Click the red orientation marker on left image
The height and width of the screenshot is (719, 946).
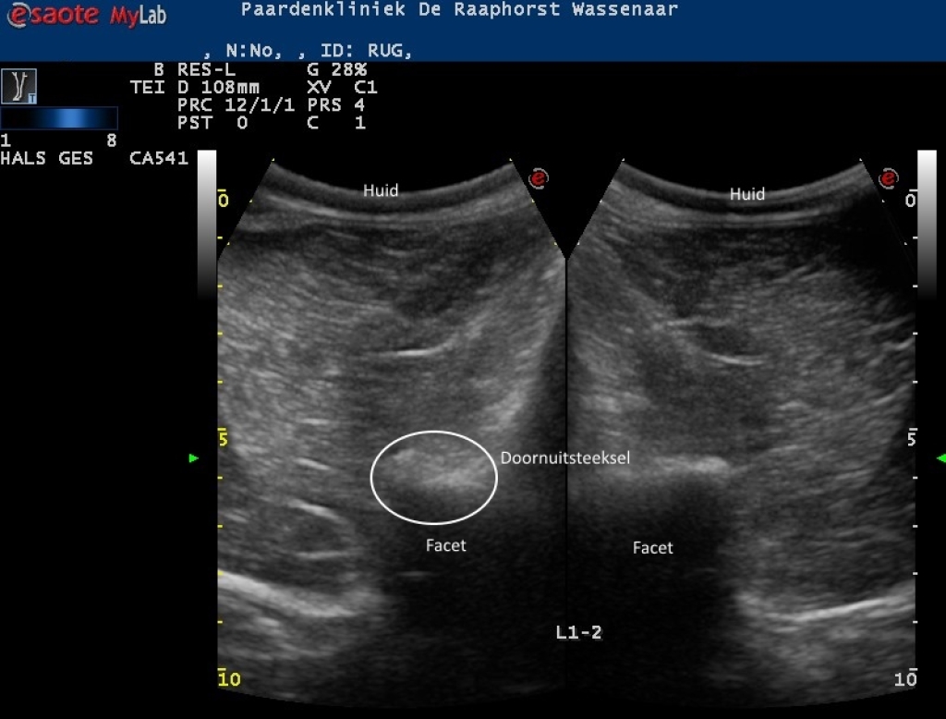537,177
